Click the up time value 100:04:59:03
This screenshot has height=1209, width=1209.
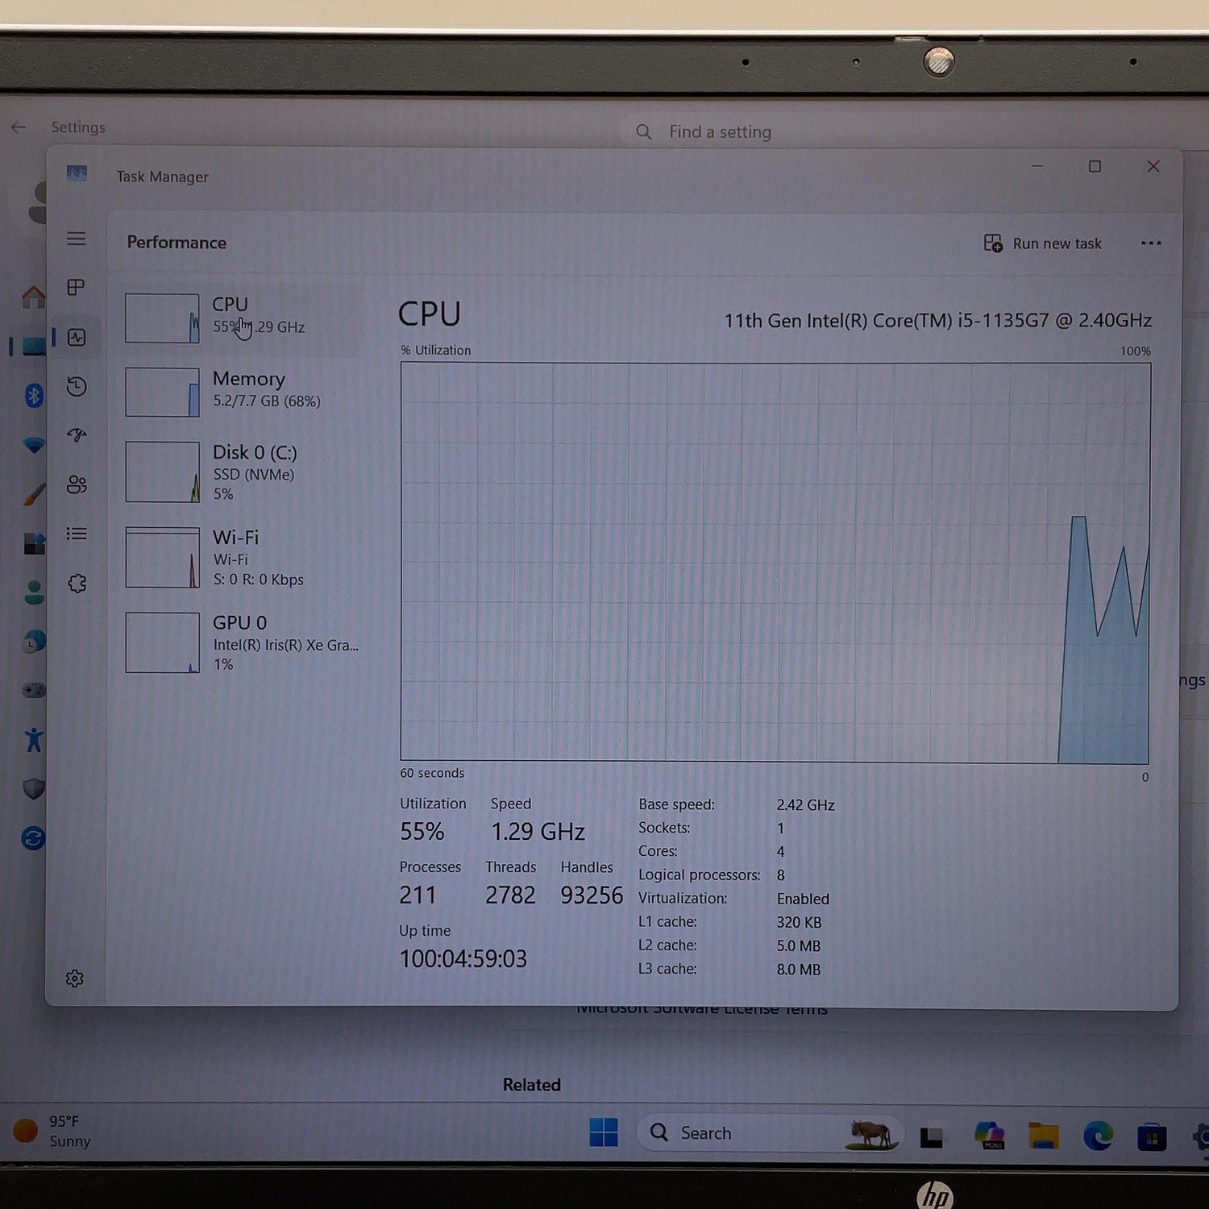tap(463, 959)
